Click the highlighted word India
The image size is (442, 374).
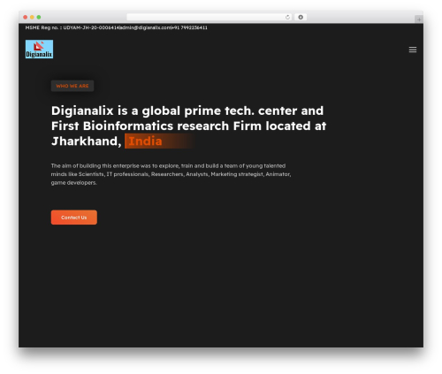145,141
